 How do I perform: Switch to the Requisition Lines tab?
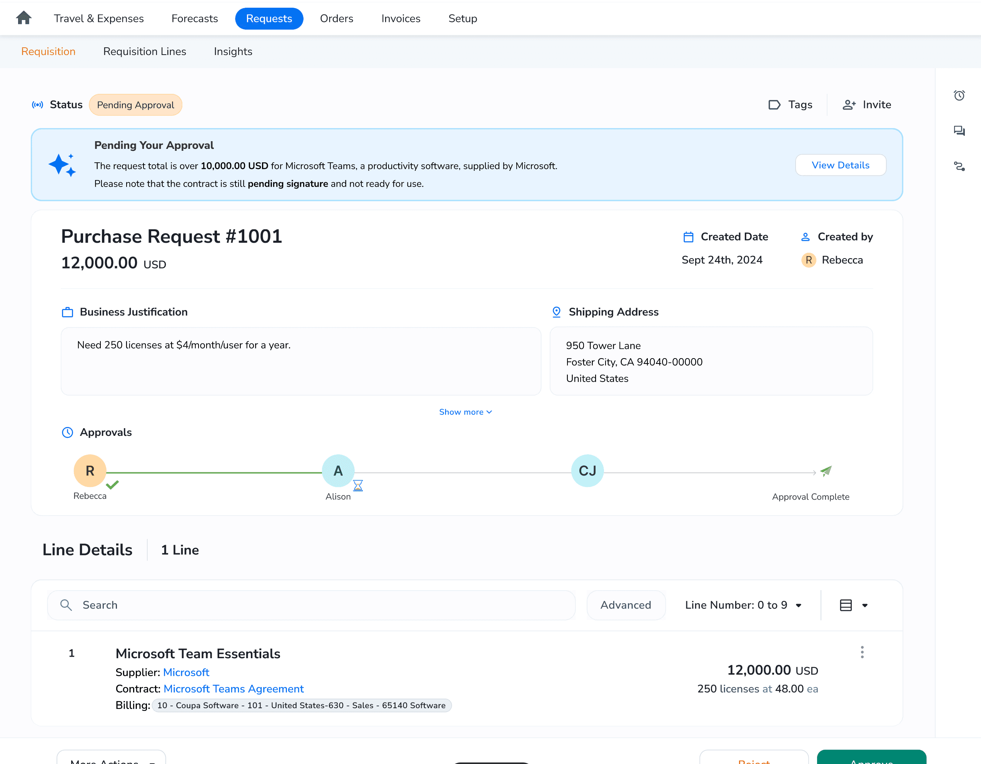click(145, 52)
